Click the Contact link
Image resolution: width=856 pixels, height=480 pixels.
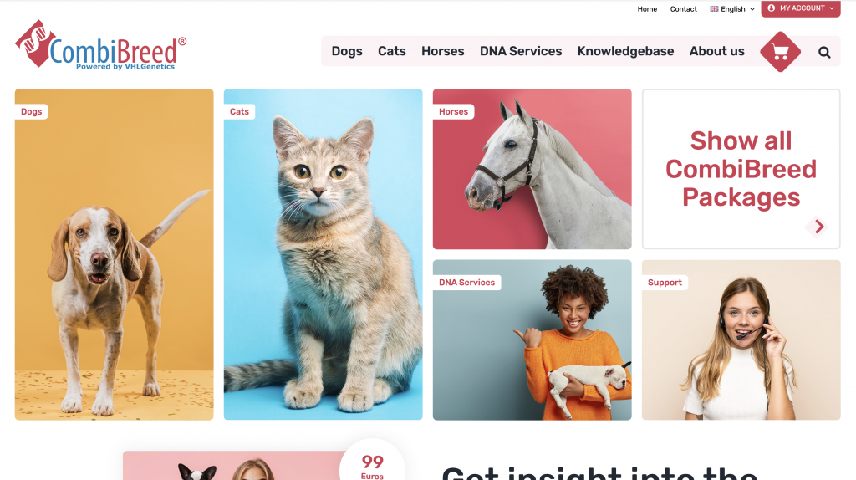pos(684,9)
